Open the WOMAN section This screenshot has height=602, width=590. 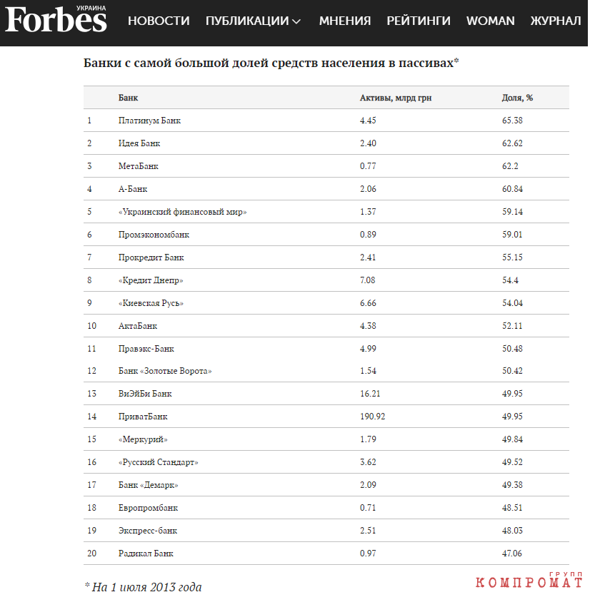coord(491,21)
